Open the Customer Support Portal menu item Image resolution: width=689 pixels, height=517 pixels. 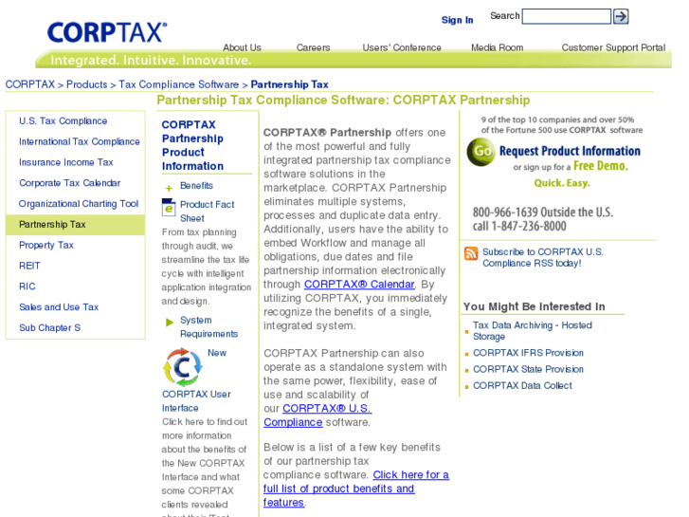pyautogui.click(x=613, y=47)
